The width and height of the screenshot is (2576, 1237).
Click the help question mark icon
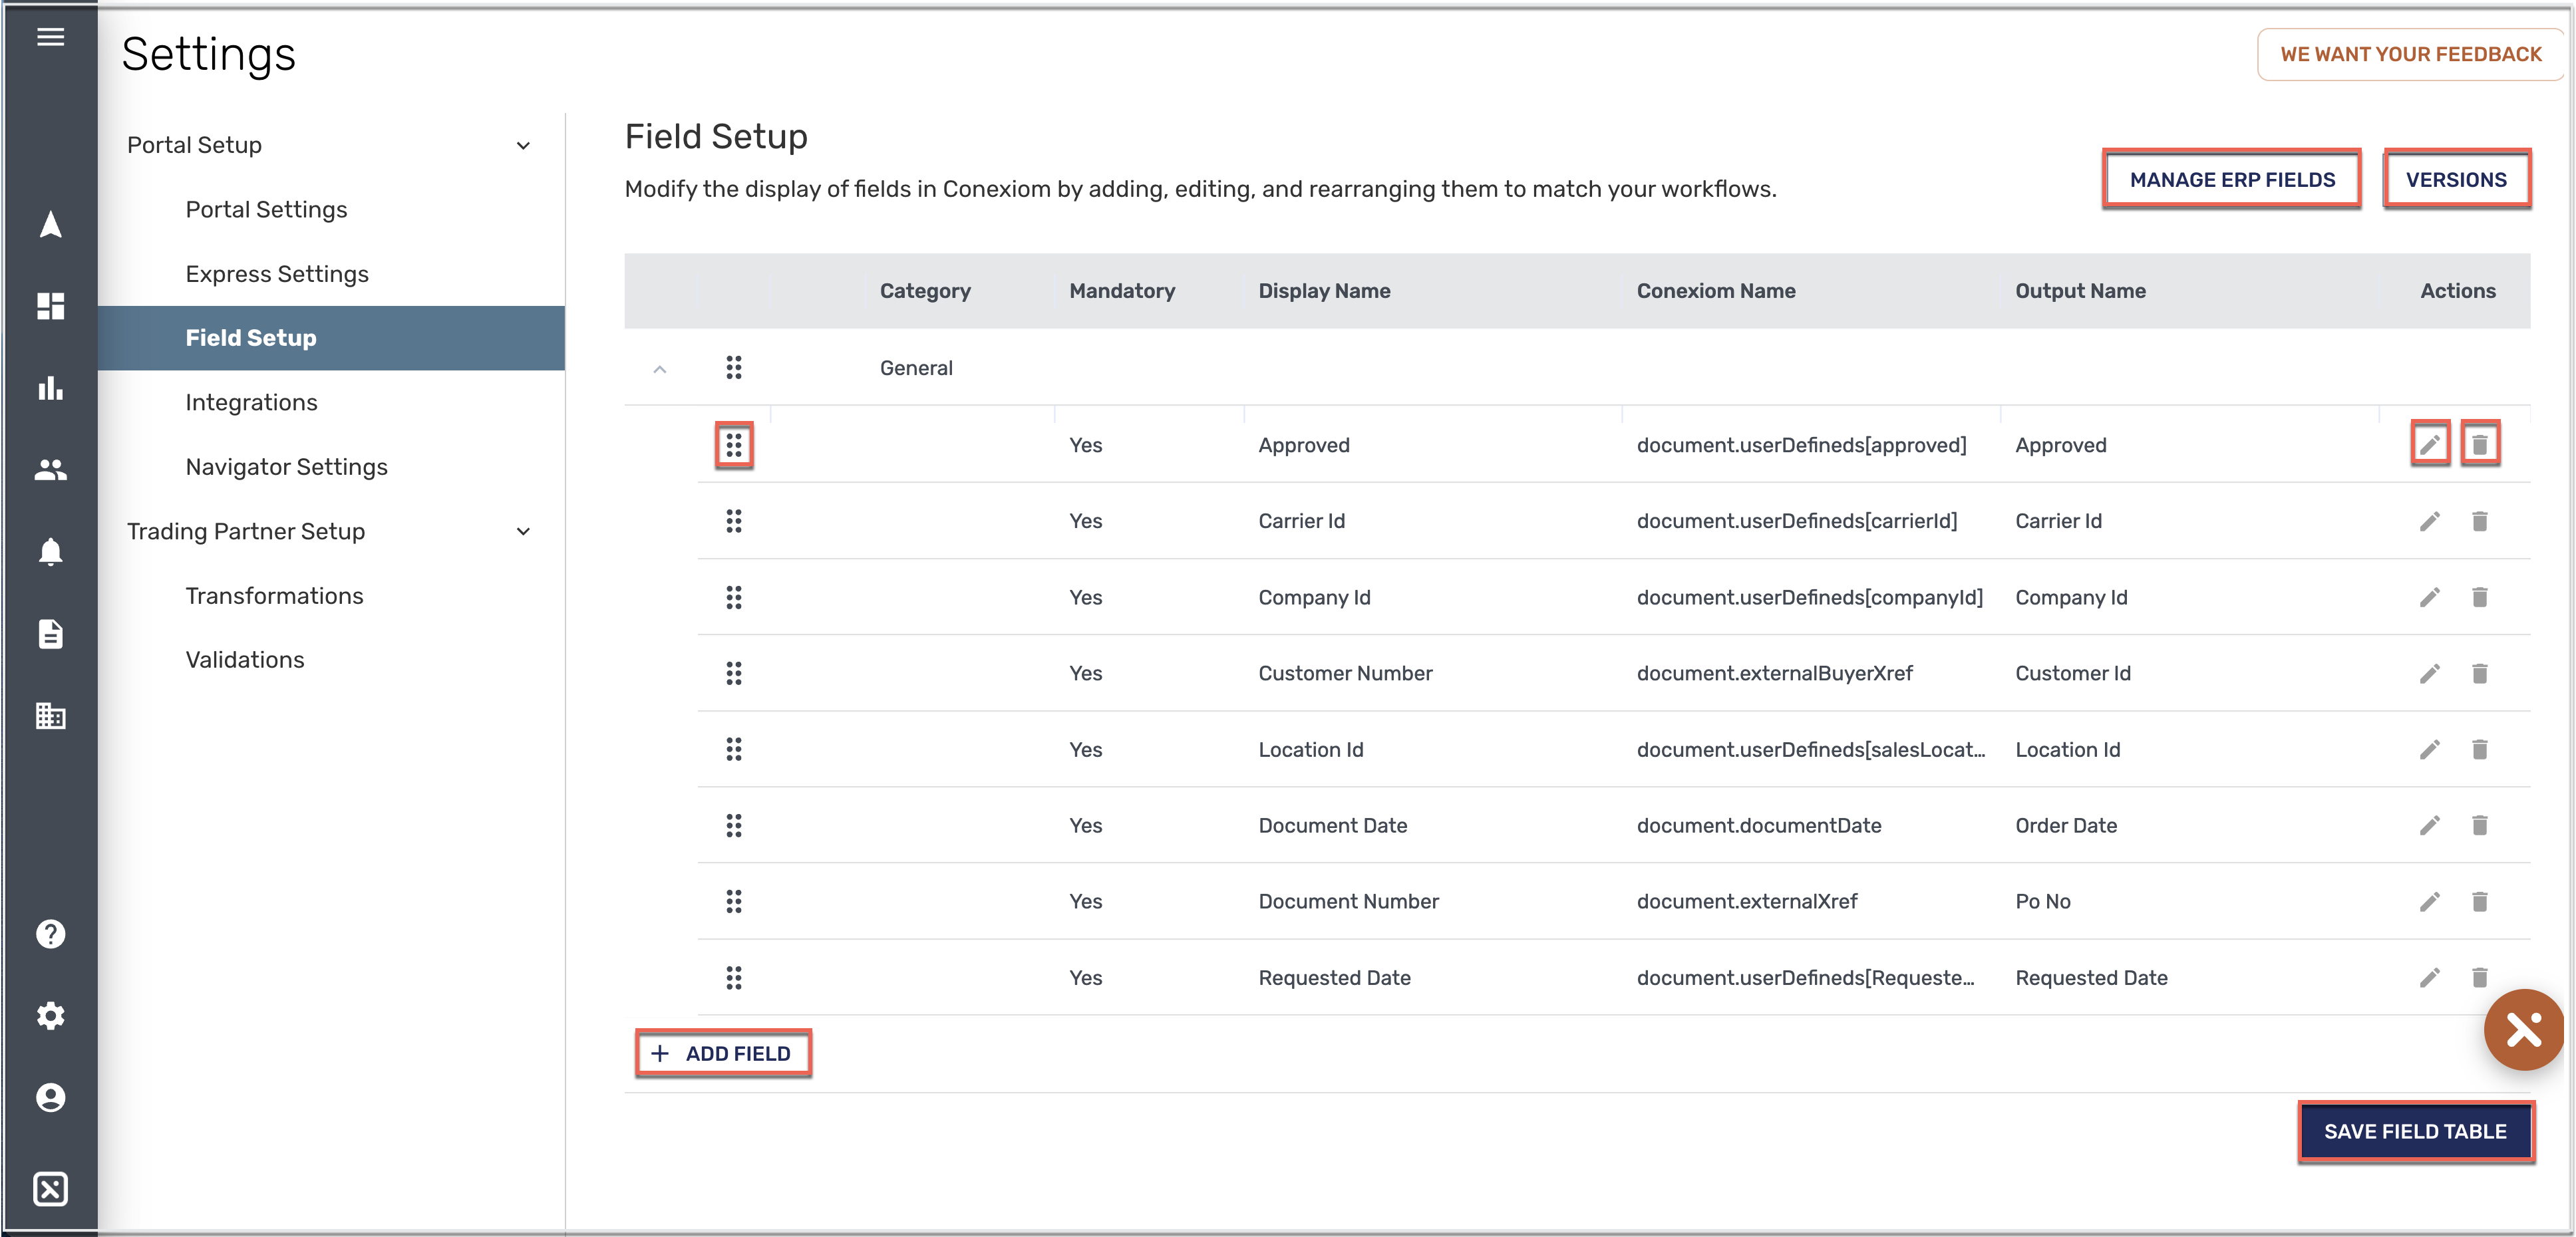[x=50, y=933]
